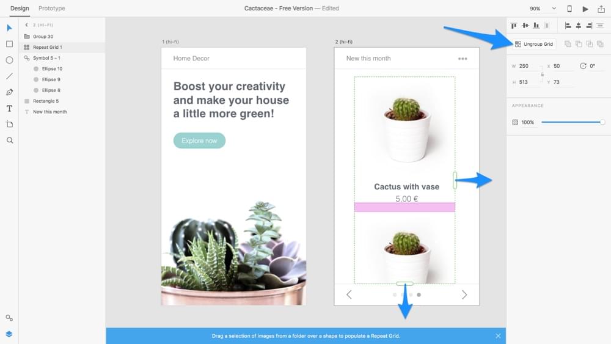Select the Zoom magnifier tool

click(9, 140)
